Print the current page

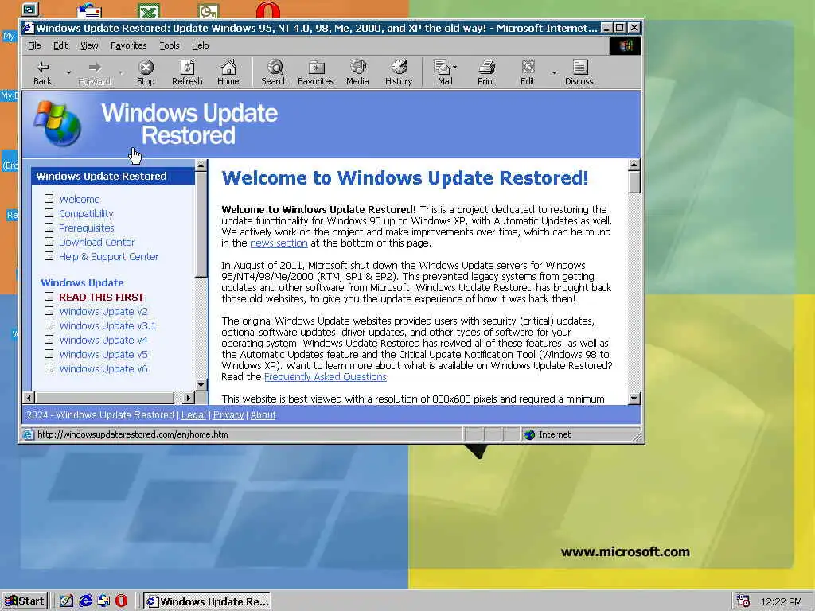point(486,72)
